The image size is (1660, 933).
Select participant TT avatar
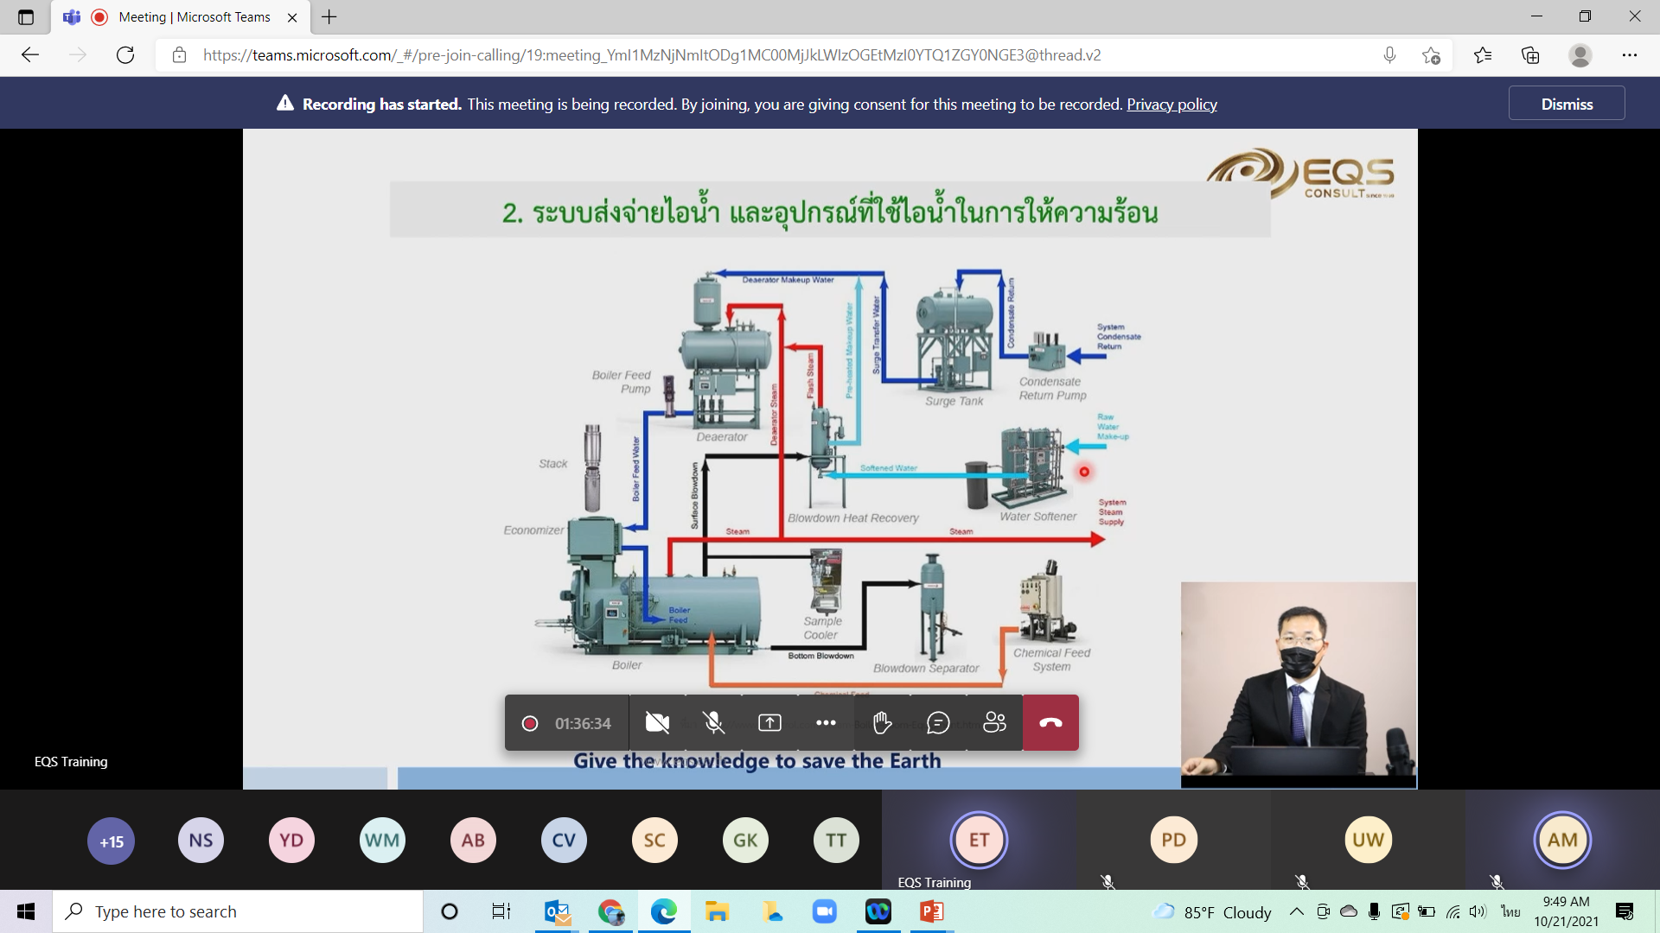tap(836, 841)
